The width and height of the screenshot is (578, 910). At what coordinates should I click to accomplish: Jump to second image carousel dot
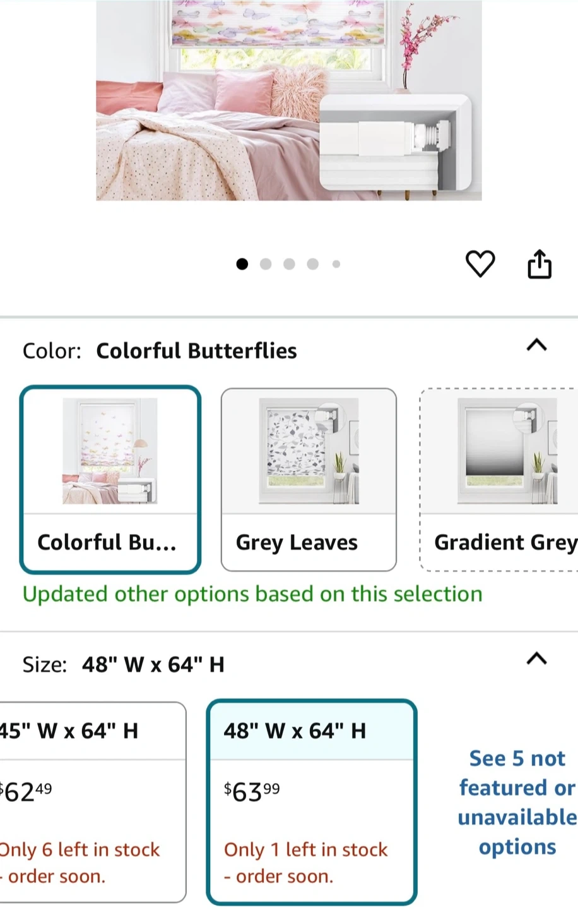[266, 264]
